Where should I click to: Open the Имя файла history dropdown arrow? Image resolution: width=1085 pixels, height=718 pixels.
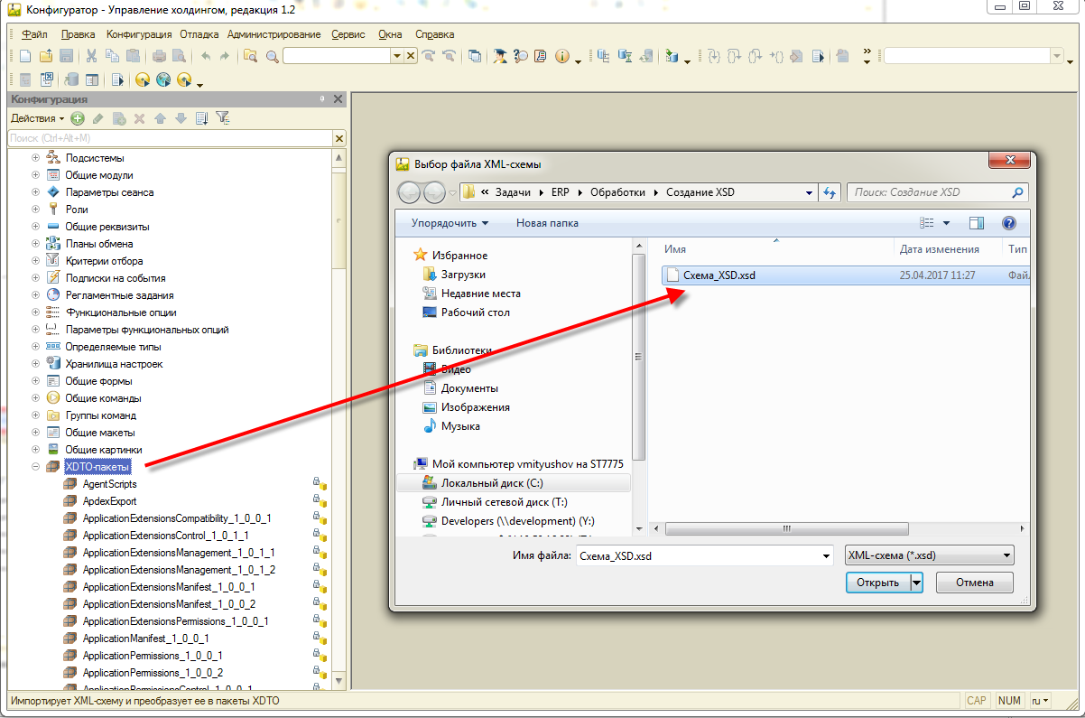(824, 555)
